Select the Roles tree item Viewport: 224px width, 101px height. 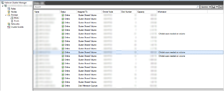click(13, 9)
